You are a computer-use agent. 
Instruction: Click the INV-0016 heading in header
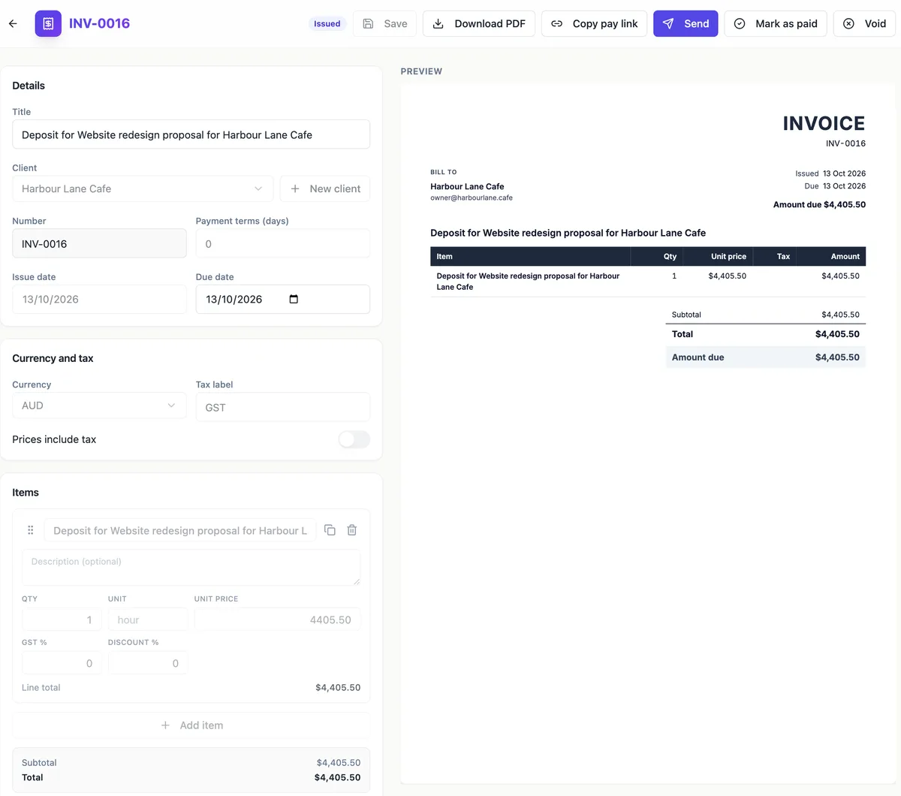(x=99, y=23)
